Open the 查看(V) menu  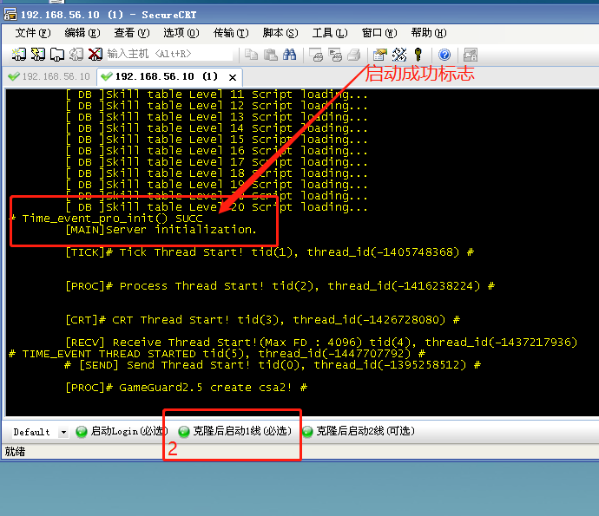tap(132, 33)
